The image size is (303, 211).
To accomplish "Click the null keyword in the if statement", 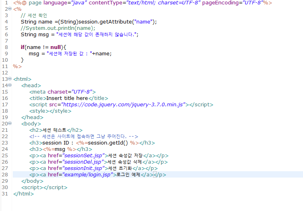I will [x=56, y=47].
